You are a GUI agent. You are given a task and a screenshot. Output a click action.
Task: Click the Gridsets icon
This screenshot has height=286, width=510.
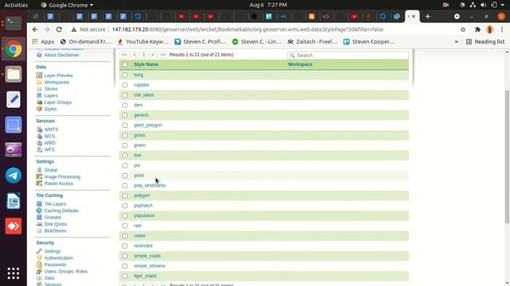pos(39,217)
